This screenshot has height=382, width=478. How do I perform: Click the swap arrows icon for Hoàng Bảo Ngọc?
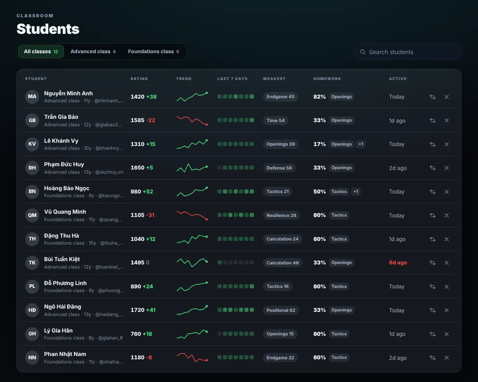(x=432, y=191)
